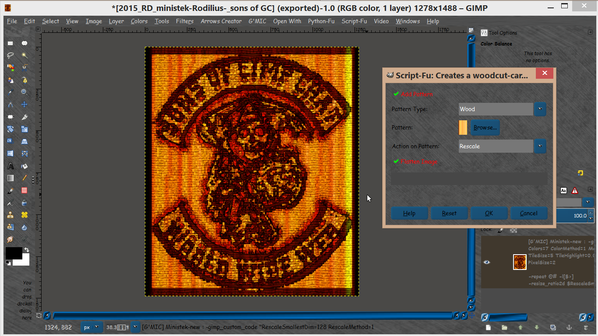Open the Script-Fu menu
Viewport: 598px width, 336px height.
click(x=354, y=21)
